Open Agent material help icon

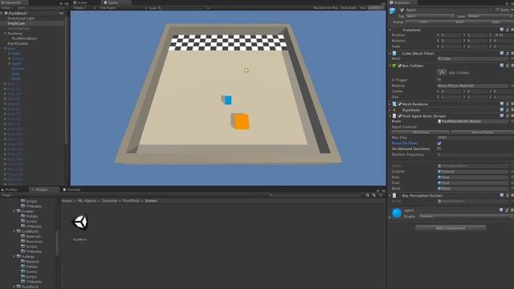501,210
